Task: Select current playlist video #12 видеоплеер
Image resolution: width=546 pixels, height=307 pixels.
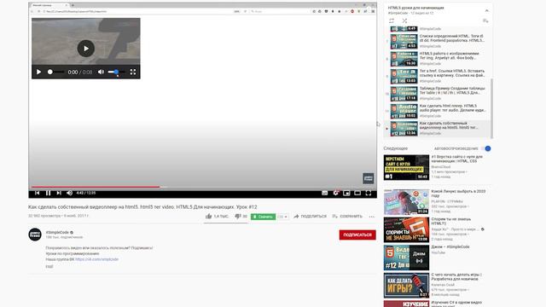Action: 438,129
